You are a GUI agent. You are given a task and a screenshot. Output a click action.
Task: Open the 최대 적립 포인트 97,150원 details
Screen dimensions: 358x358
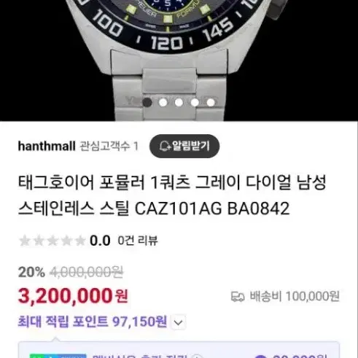coord(93,322)
